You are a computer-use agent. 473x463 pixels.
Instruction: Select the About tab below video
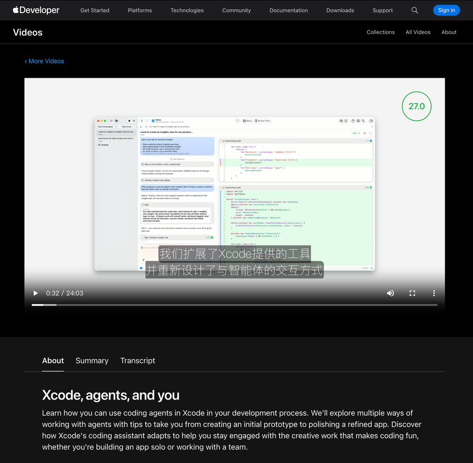[53, 361]
